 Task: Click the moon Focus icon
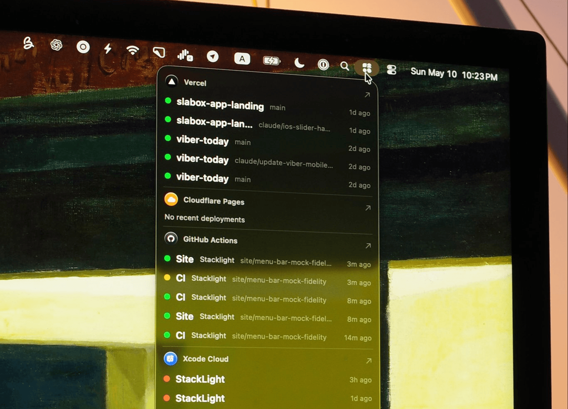click(x=299, y=63)
